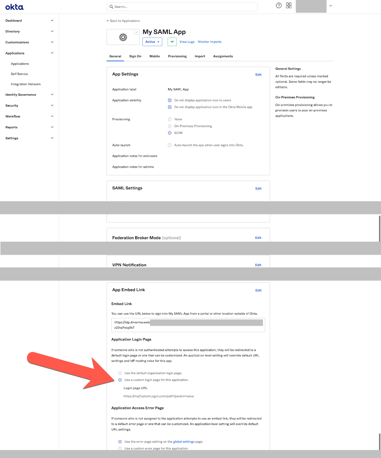Image resolution: width=381 pixels, height=458 pixels.
Task: Click the My SAML App page title
Action: pos(164,32)
